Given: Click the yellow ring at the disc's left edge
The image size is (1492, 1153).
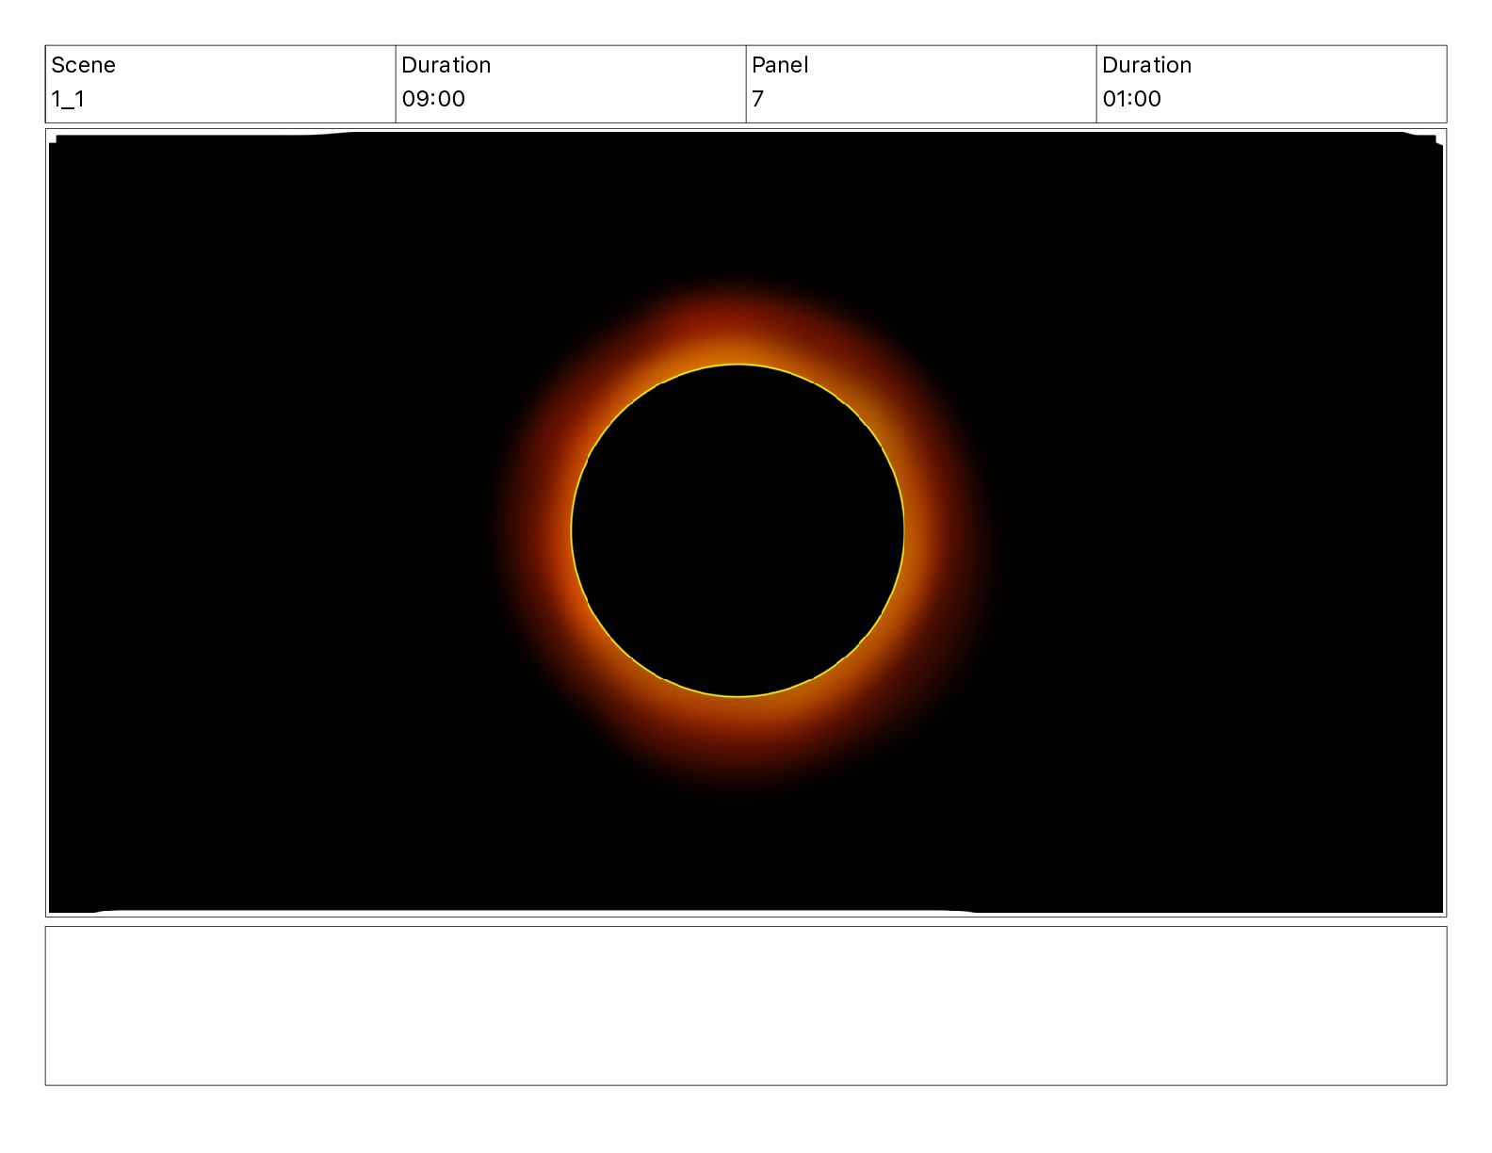Looking at the screenshot, I should pos(572,530).
